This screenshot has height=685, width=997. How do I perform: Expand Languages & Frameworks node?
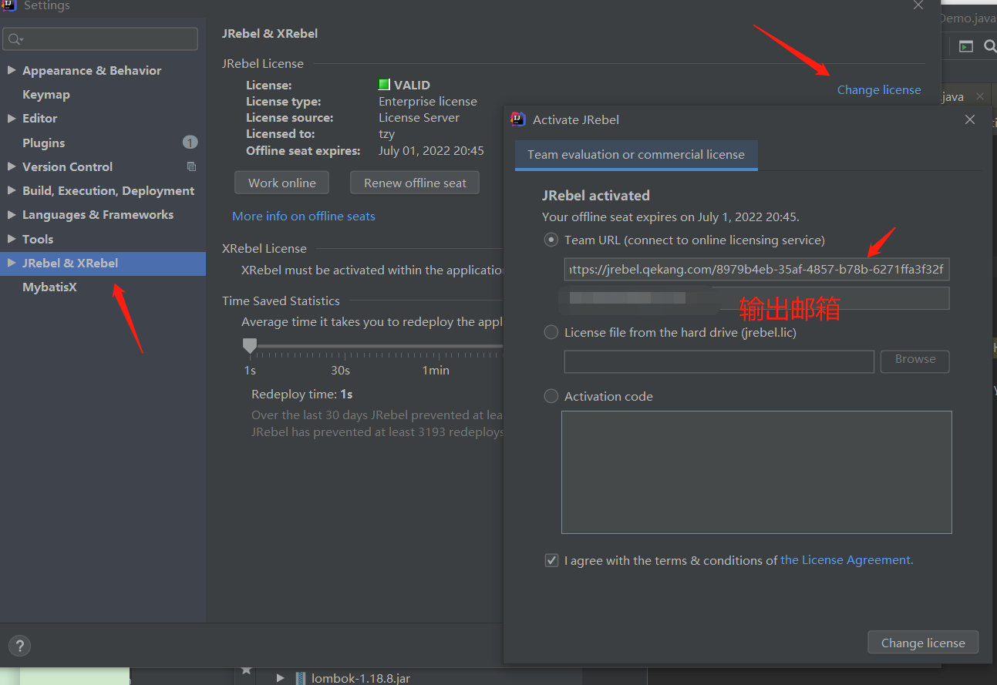12,214
